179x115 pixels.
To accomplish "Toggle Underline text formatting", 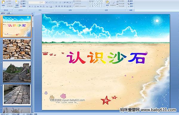I will coord(35,7).
